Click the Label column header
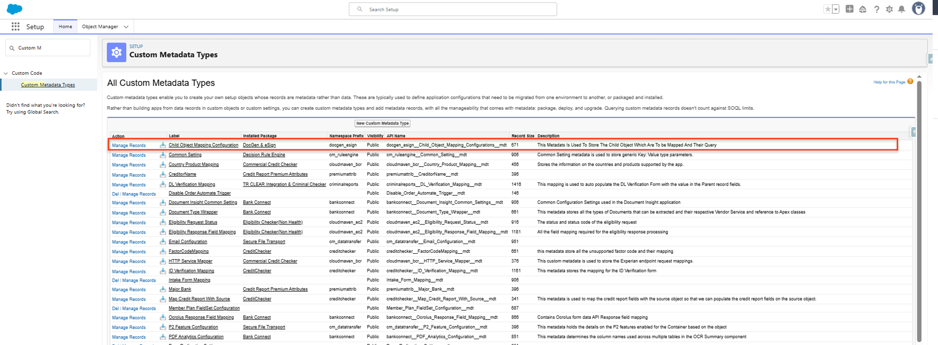Viewport: 938px width, 345px height. [174, 136]
